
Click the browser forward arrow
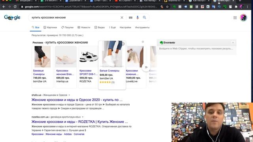[x=9, y=7]
